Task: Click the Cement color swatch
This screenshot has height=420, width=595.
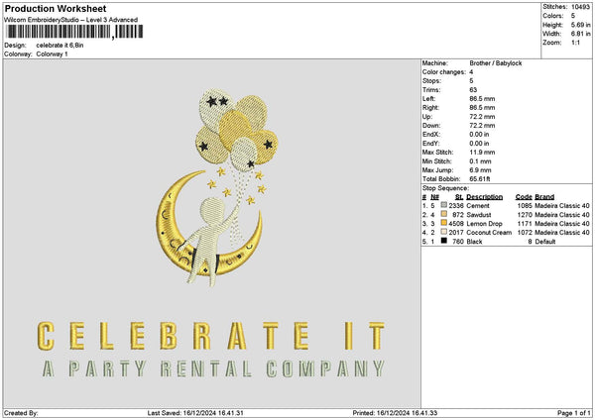Action: point(443,205)
